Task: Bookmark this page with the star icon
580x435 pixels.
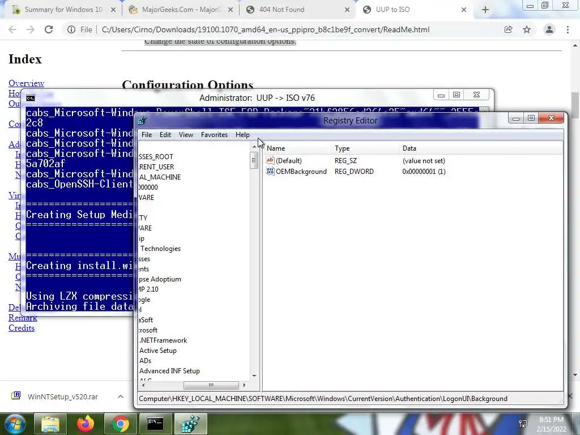Action: click(x=527, y=29)
